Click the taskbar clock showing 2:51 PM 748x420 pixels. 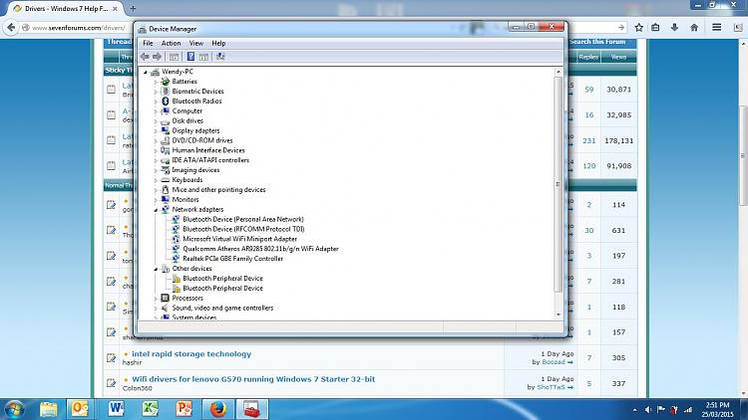click(717, 409)
